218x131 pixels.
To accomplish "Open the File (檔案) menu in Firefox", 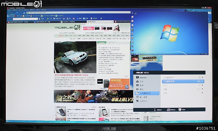I will pyautogui.click(x=10, y=10).
